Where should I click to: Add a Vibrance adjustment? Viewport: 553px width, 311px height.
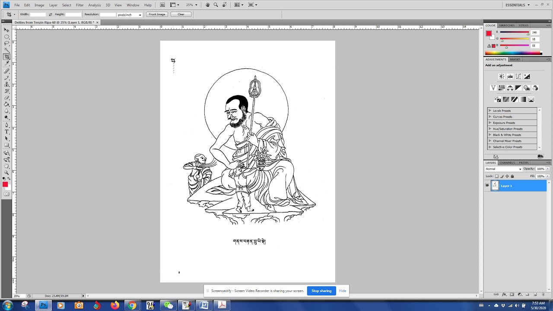[493, 88]
